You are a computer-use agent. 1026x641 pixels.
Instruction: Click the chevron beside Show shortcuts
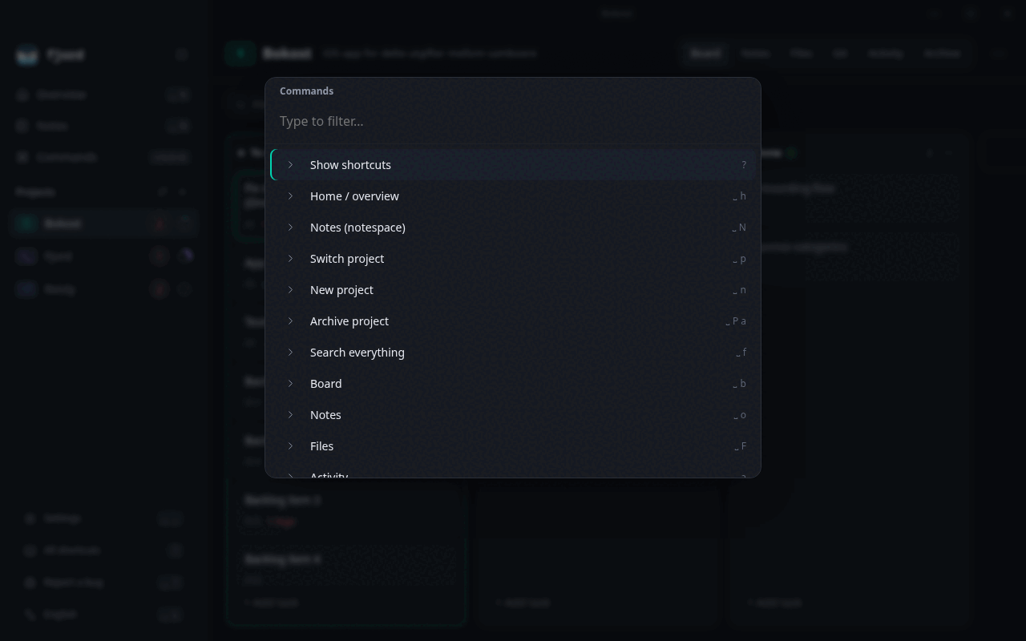pyautogui.click(x=290, y=164)
